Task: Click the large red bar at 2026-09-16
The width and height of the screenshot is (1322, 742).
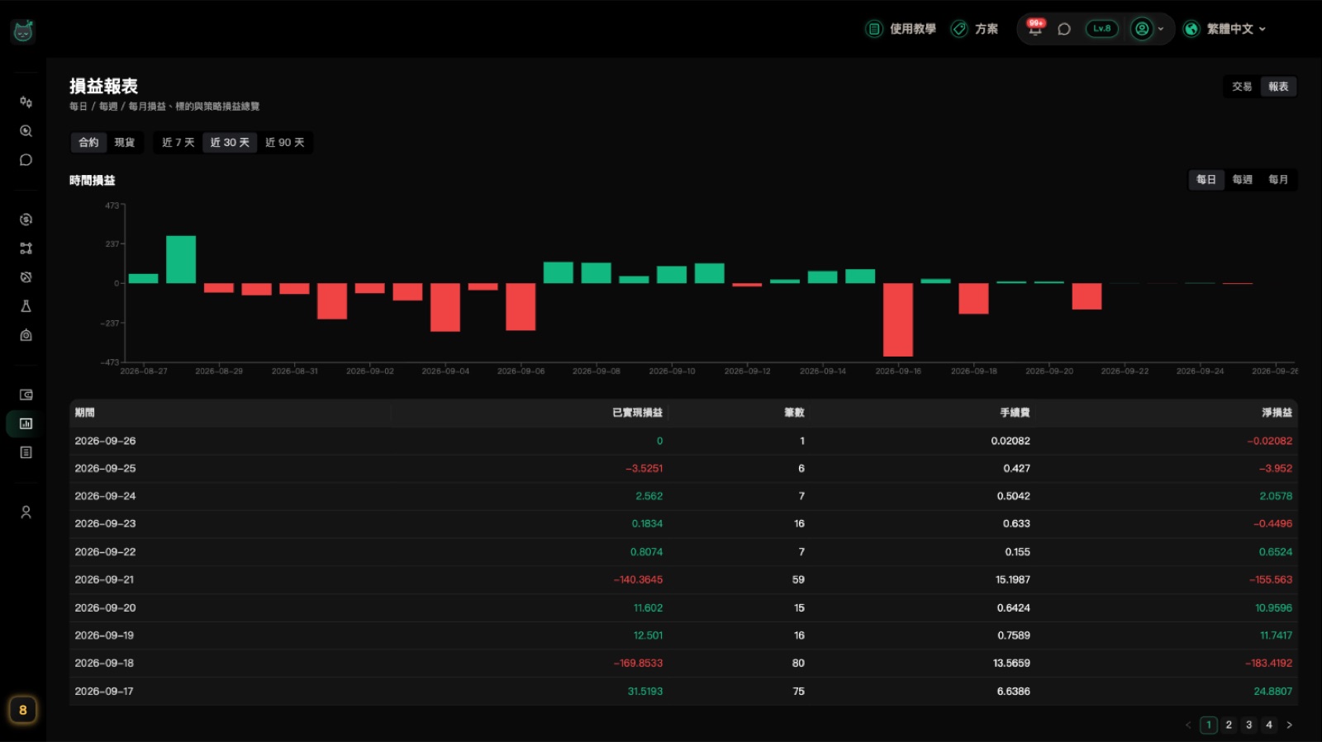Action: 898,320
